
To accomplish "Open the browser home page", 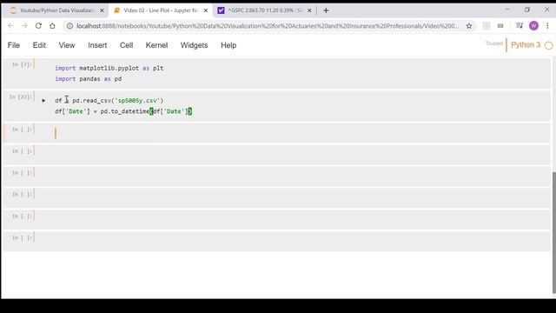I will click(x=52, y=25).
